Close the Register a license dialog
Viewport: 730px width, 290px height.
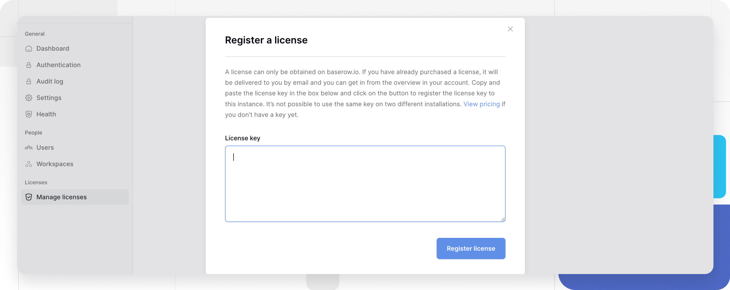click(510, 29)
